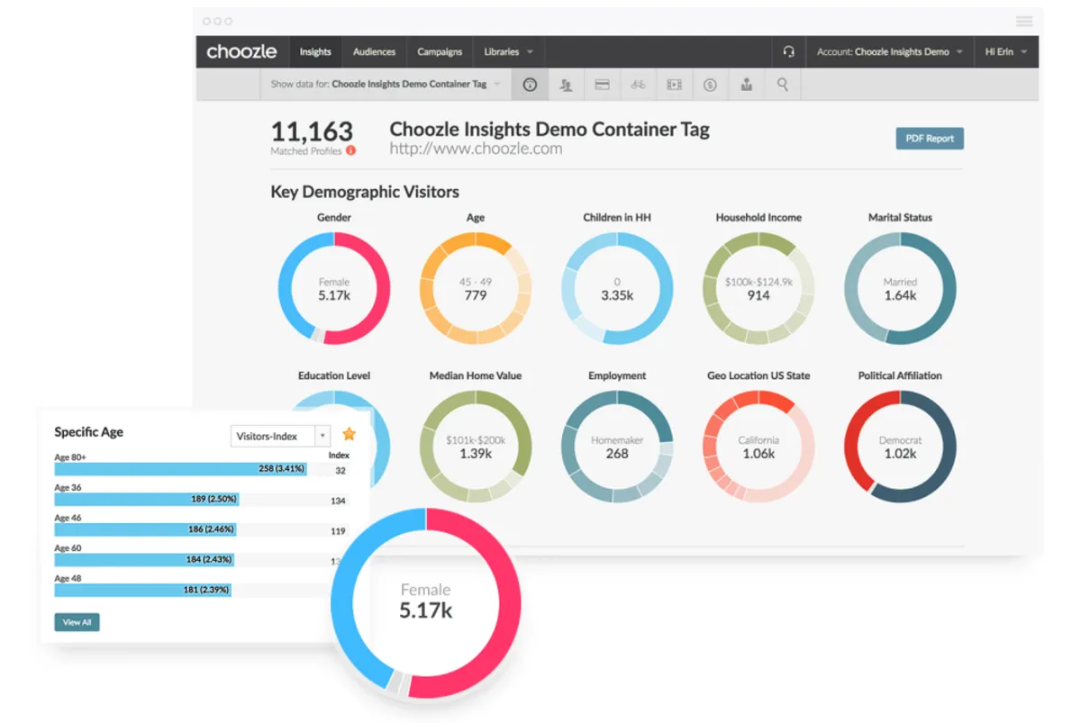Click the hamburger menu icon in the browser window
This screenshot has height=723, width=1081.
[x=1024, y=22]
